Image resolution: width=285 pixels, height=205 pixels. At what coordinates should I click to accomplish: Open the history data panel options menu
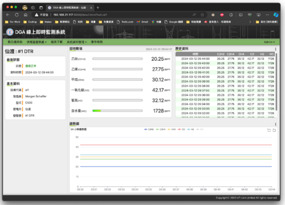tap(275, 49)
